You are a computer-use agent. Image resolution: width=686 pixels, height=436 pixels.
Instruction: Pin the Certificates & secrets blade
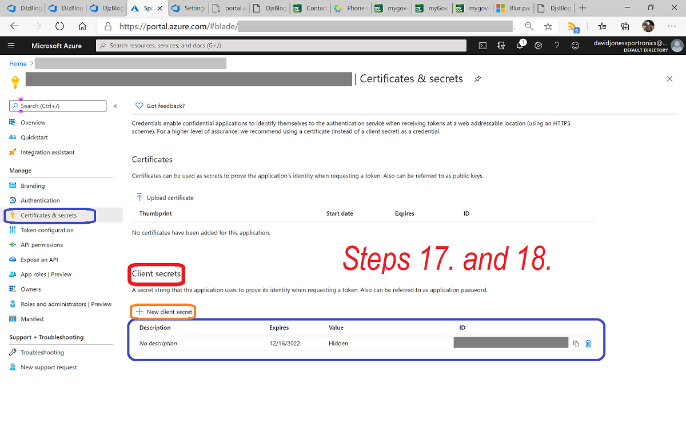coord(478,79)
